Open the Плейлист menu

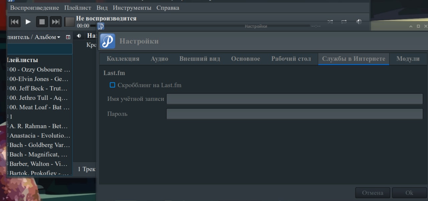pos(78,8)
